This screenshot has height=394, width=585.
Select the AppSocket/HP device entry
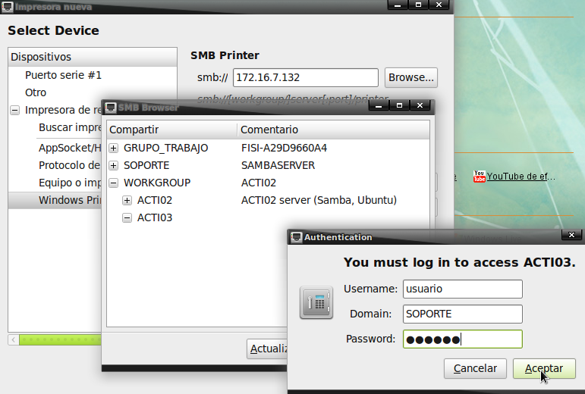tap(70, 149)
